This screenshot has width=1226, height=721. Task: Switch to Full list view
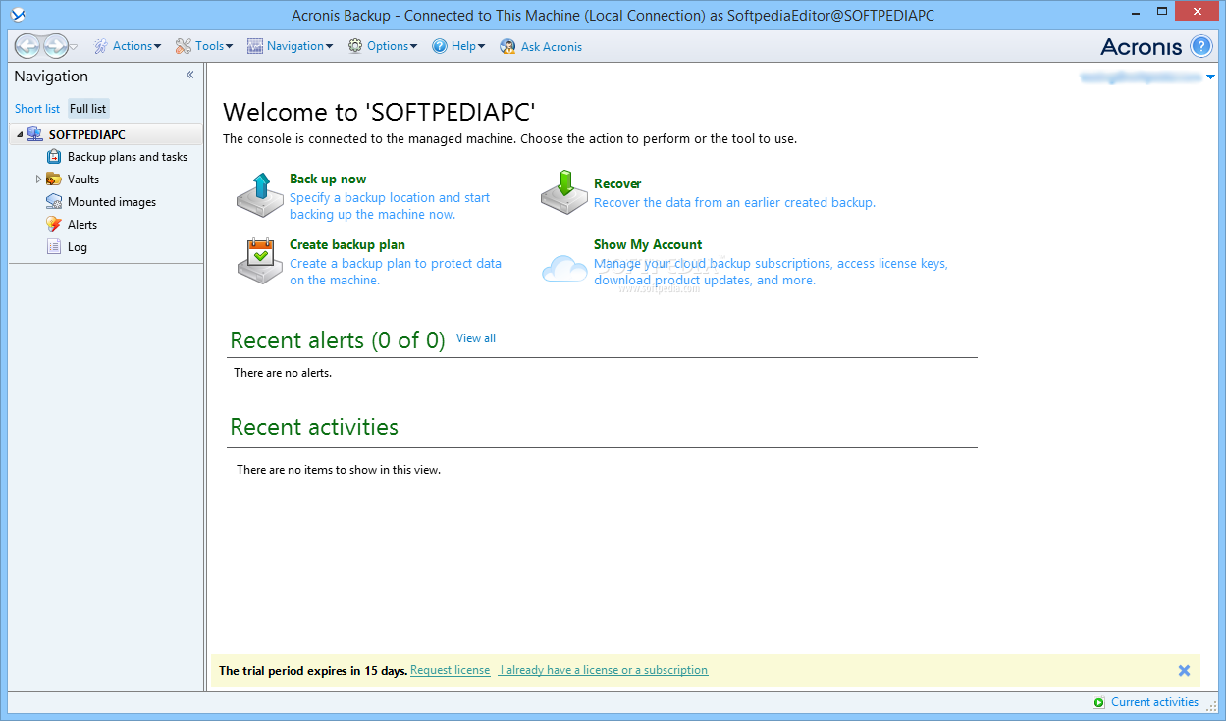pyautogui.click(x=88, y=109)
